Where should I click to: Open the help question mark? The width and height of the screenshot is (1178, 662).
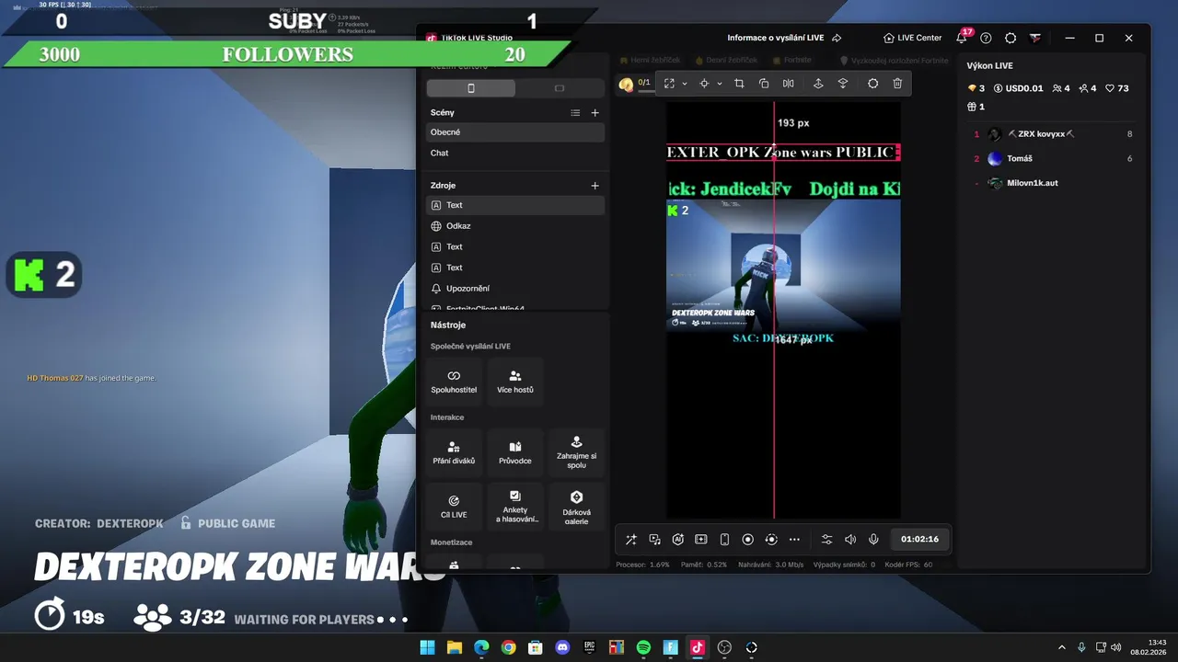(x=986, y=38)
